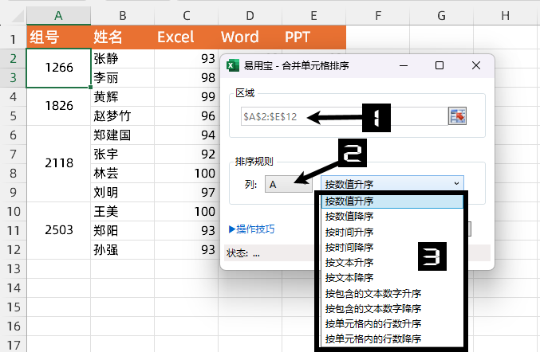Select merged cell with 2503
This screenshot has width=540, height=352.
(58, 230)
